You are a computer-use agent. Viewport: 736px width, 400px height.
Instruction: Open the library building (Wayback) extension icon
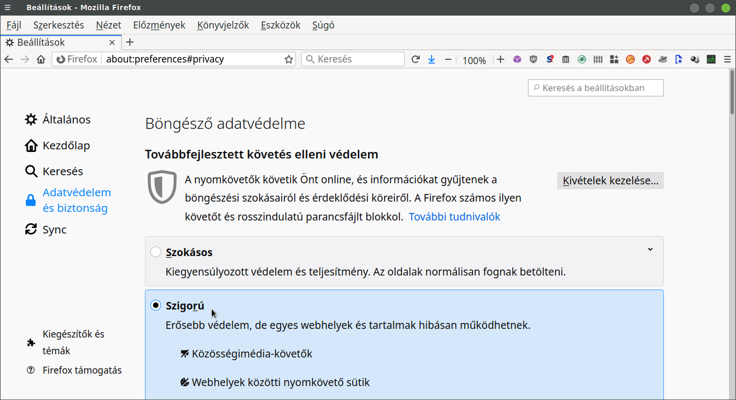click(x=566, y=59)
